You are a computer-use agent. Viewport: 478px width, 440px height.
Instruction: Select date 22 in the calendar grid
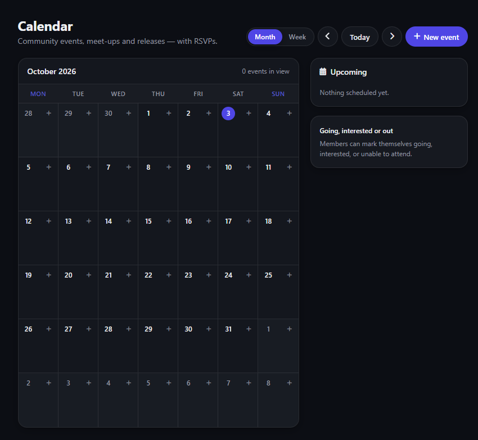pos(148,275)
